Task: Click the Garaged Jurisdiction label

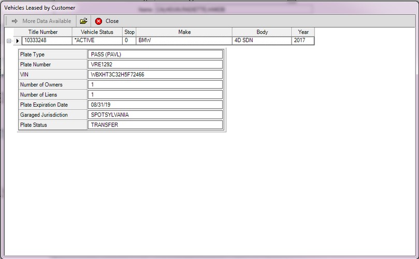Action: (44, 114)
